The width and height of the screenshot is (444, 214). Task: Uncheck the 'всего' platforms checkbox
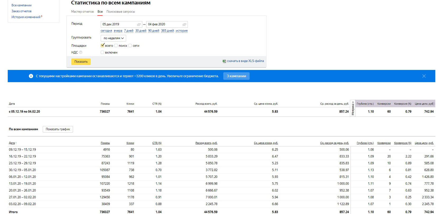[103, 45]
